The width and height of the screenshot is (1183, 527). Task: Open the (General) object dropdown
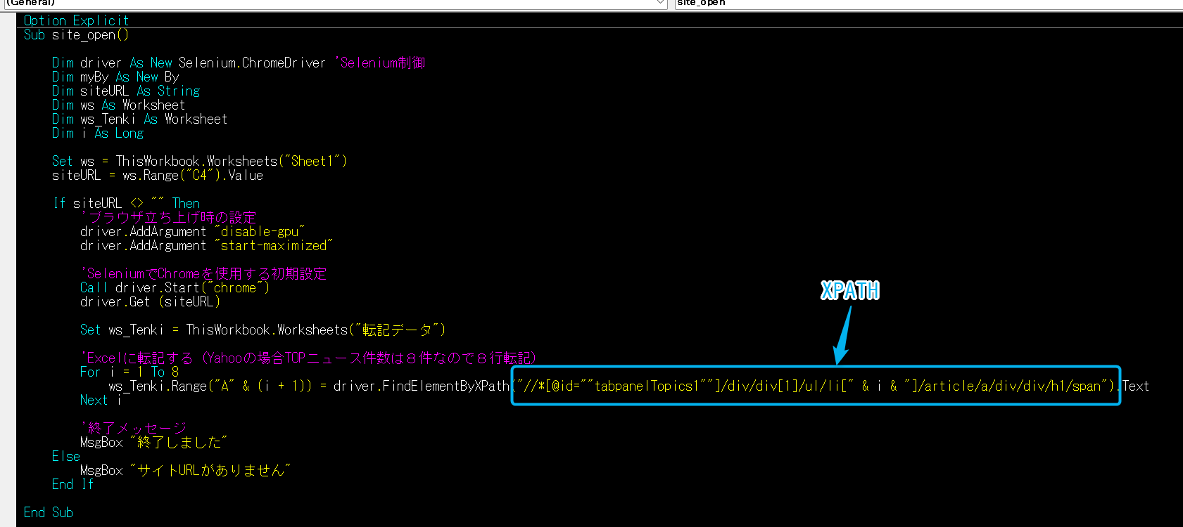[x=335, y=4]
